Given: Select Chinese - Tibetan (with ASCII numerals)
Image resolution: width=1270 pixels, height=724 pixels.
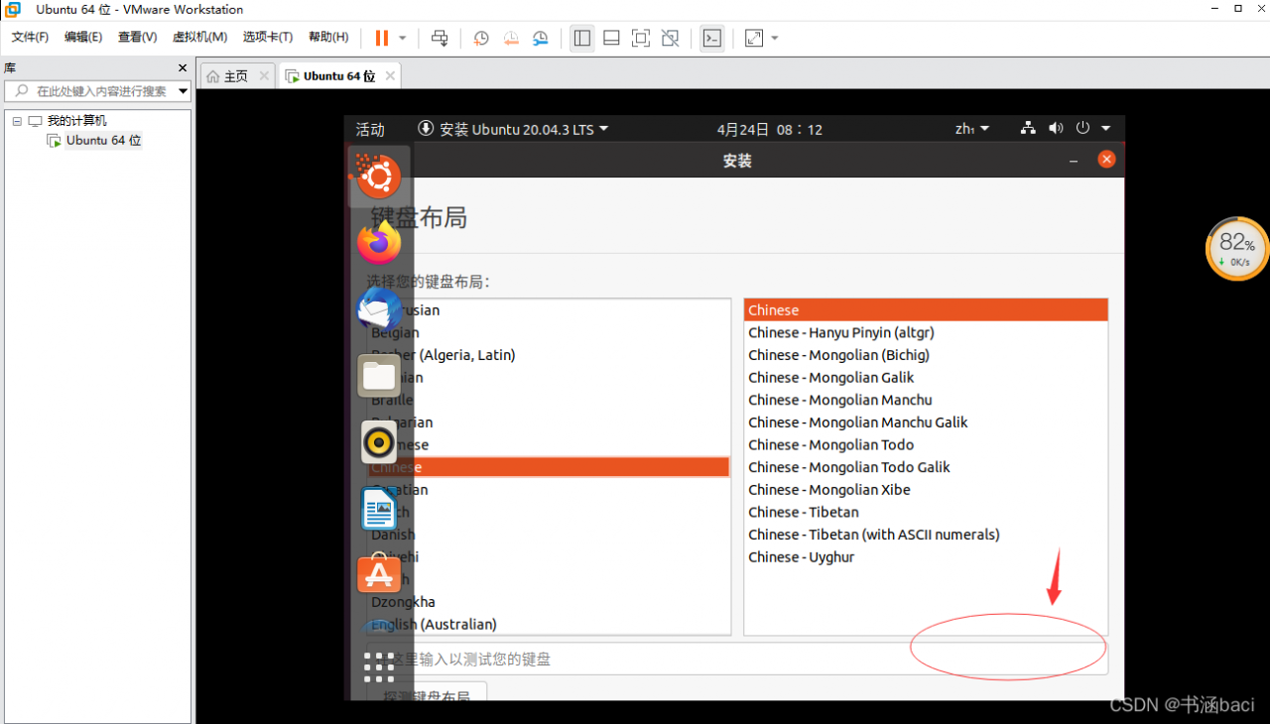Looking at the screenshot, I should click(926, 535).
